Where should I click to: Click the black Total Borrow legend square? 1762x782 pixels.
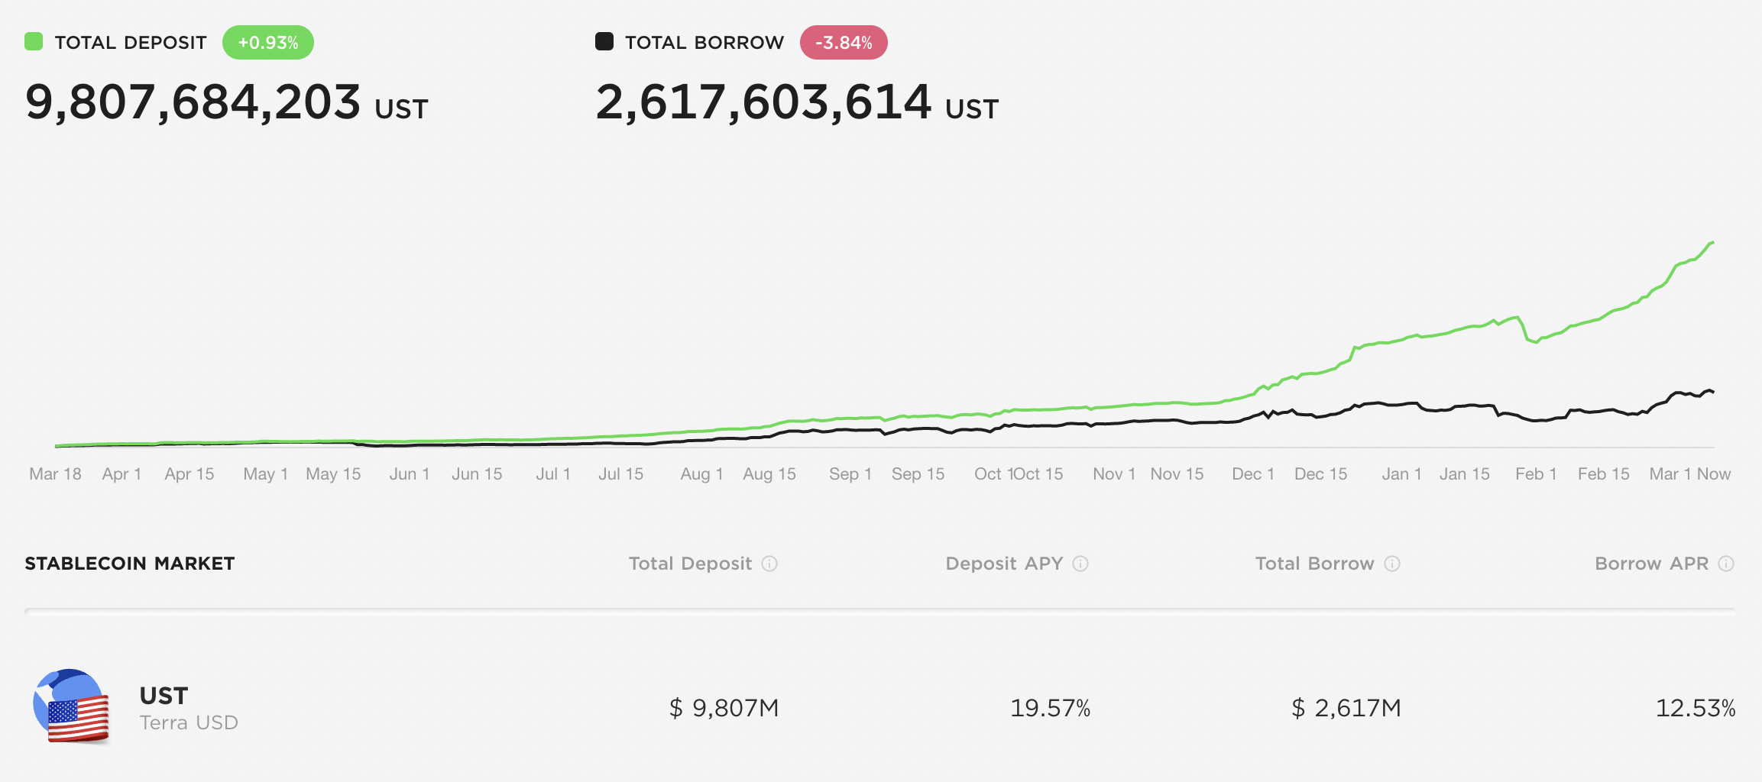tap(604, 42)
